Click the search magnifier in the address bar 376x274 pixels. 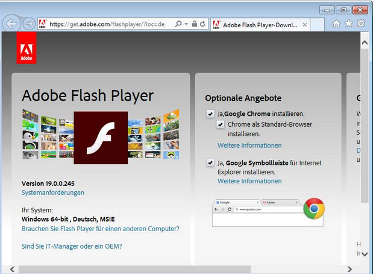[x=178, y=24]
